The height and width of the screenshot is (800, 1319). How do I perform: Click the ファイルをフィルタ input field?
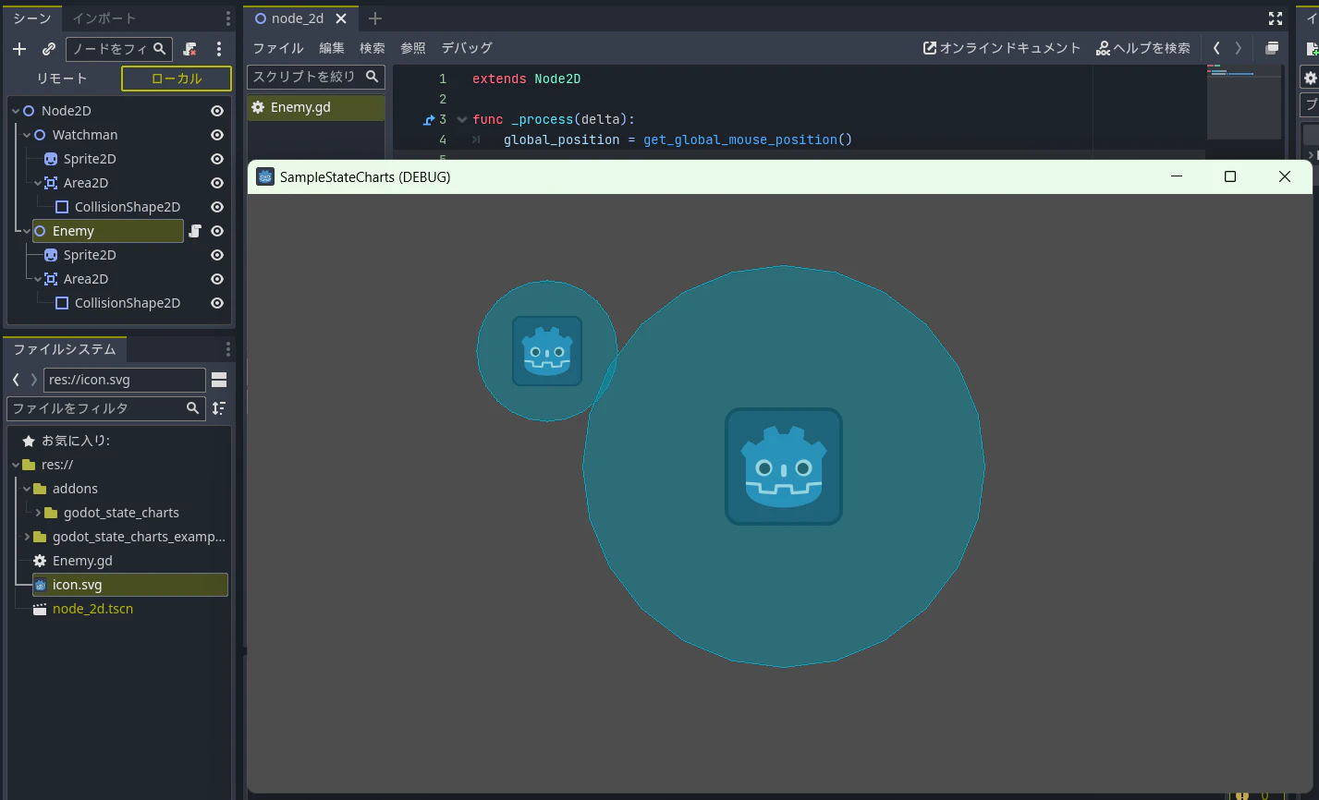point(104,407)
